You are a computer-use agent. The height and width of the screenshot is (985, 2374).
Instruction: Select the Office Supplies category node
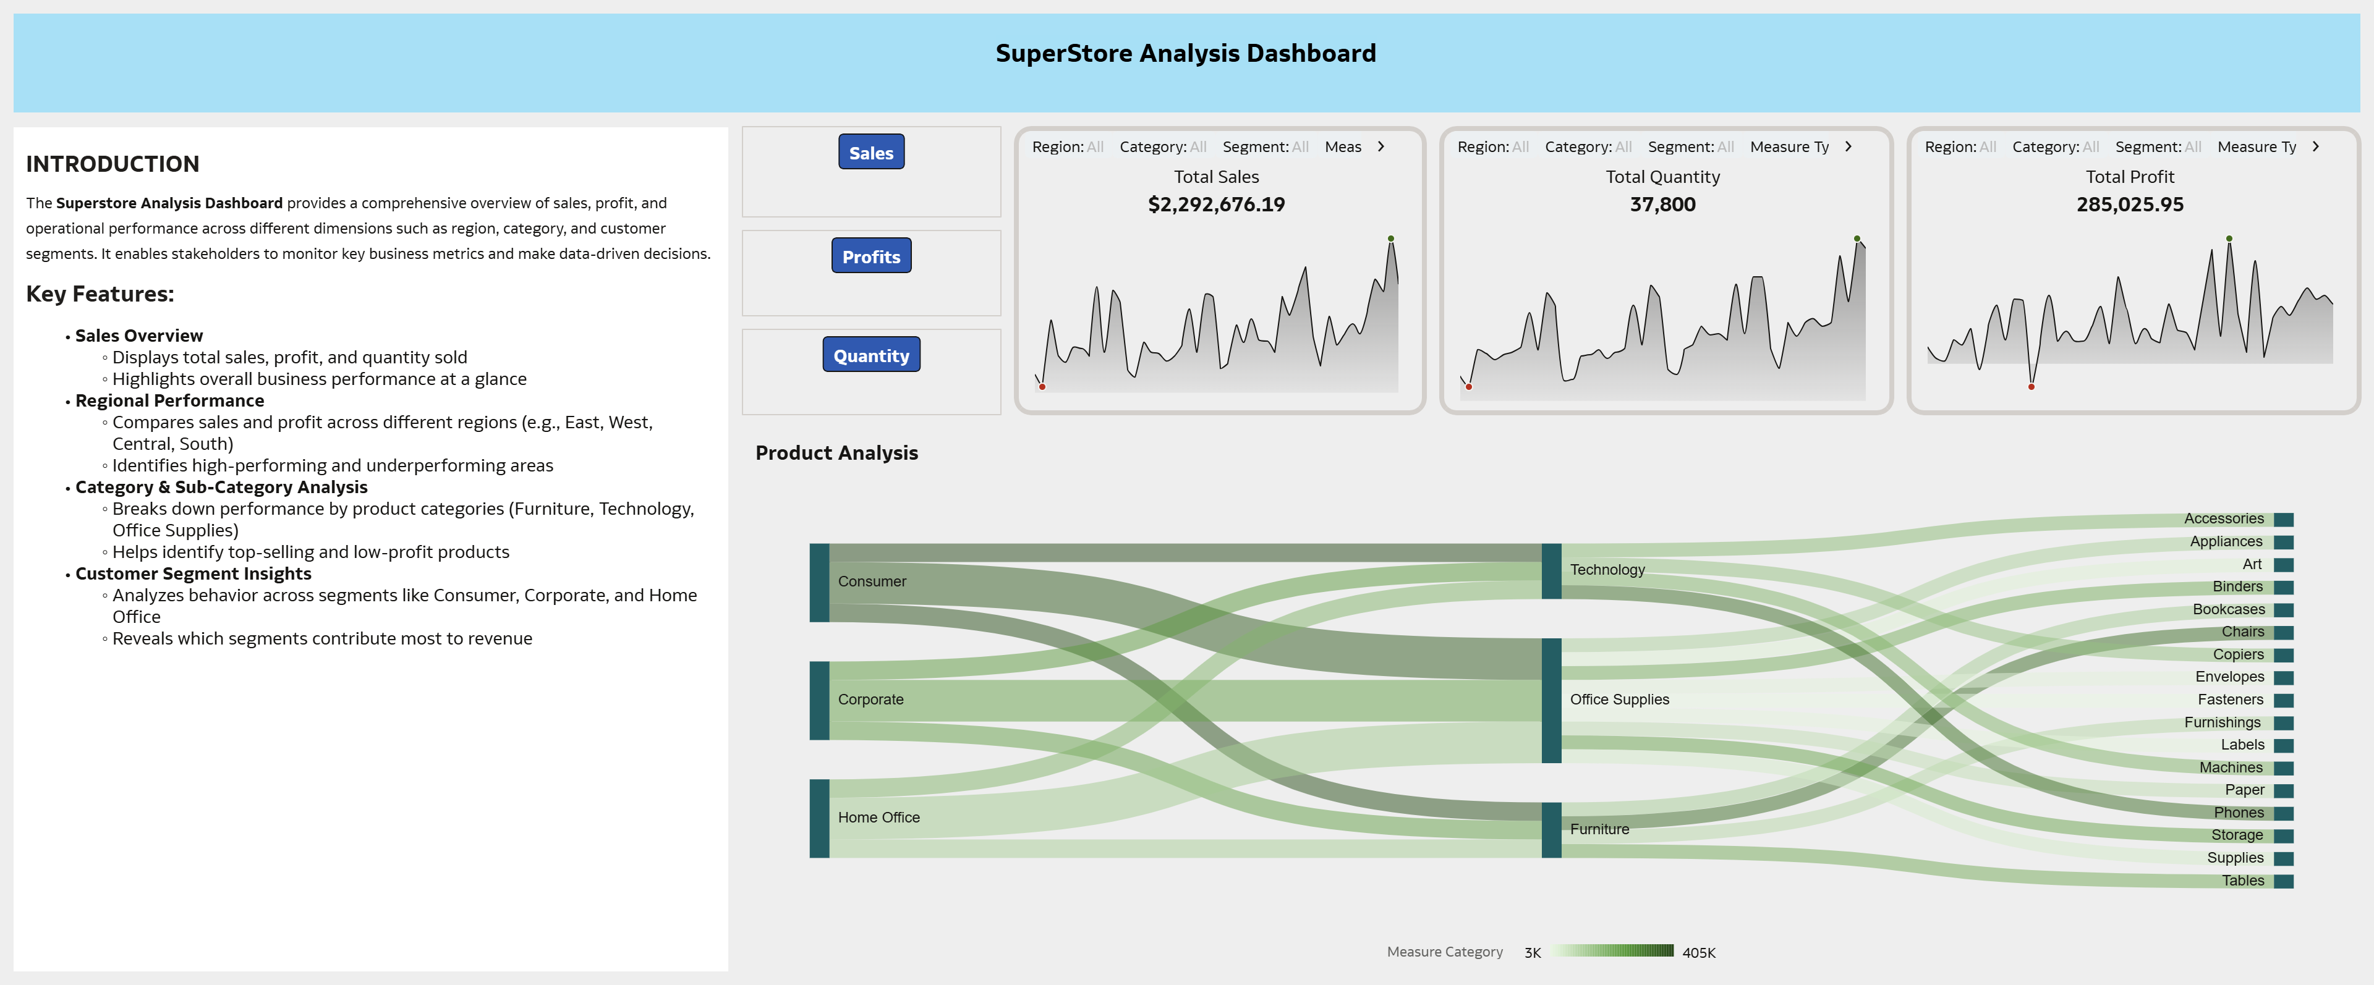1551,700
